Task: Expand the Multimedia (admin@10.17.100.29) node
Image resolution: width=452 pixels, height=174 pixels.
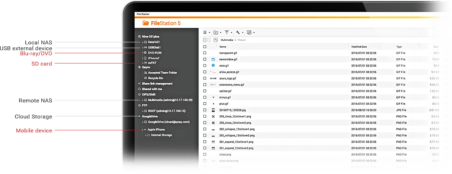Action: click(142, 100)
